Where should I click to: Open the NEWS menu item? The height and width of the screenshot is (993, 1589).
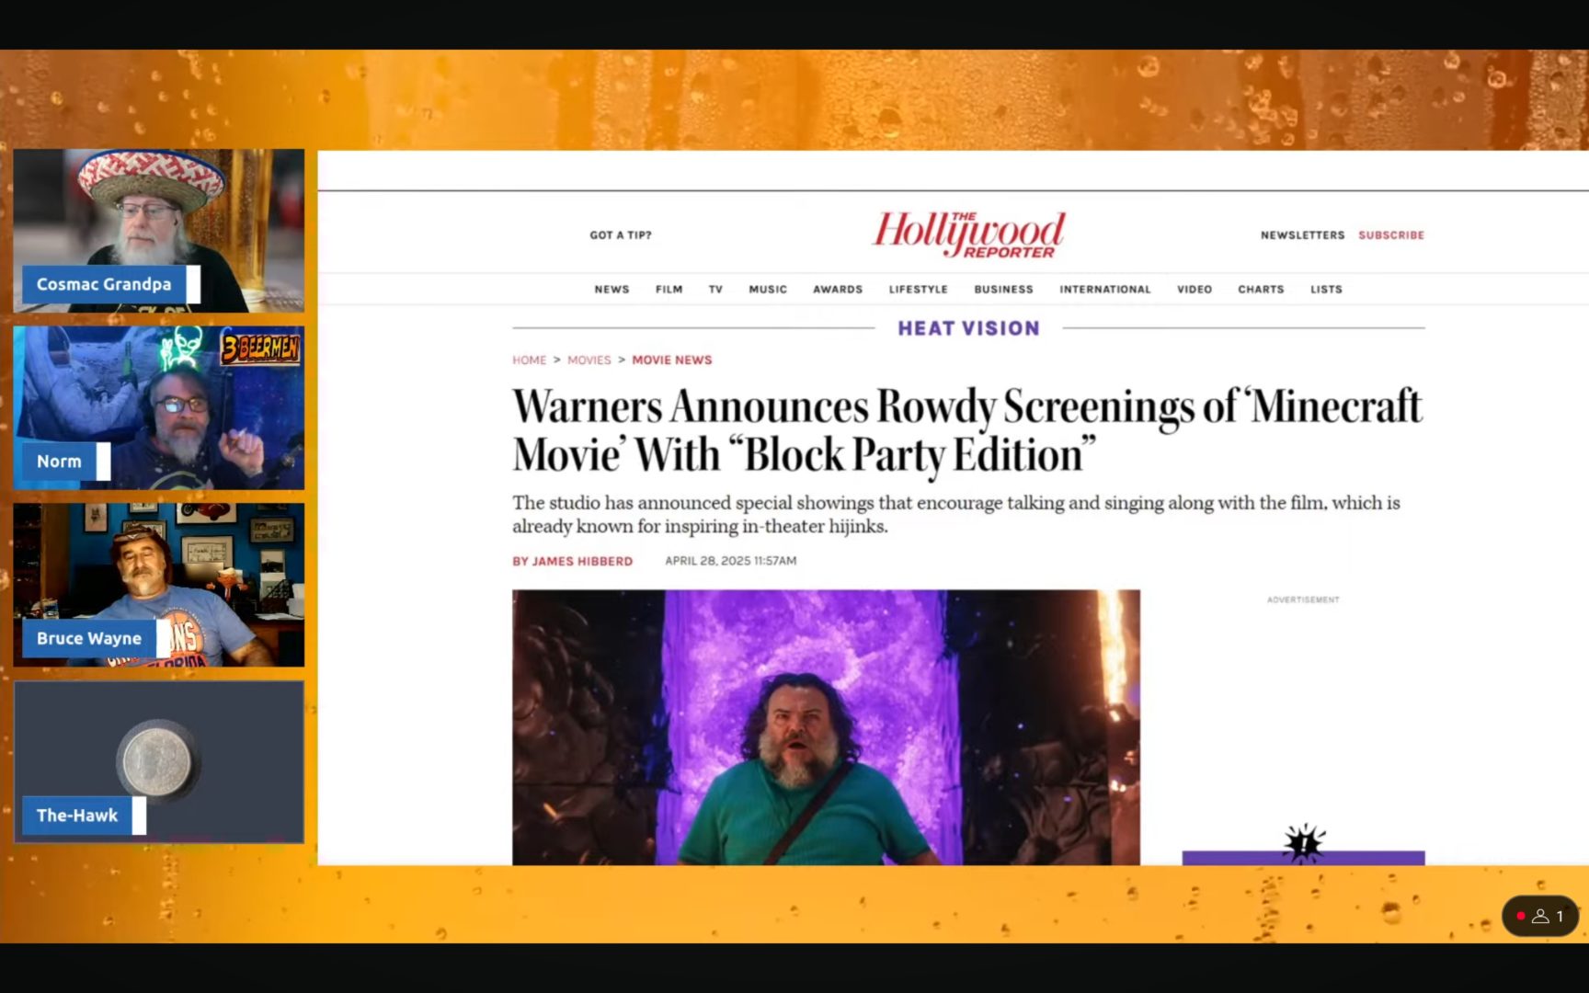click(612, 290)
